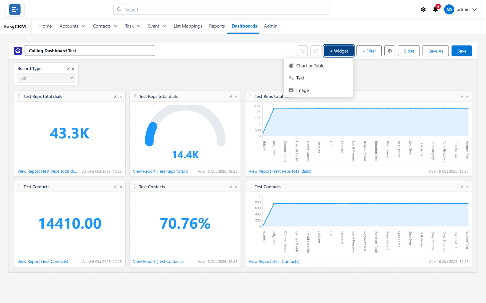This screenshot has height=303, width=486.
Task: Open the List Mappings tab
Action: coord(188,26)
